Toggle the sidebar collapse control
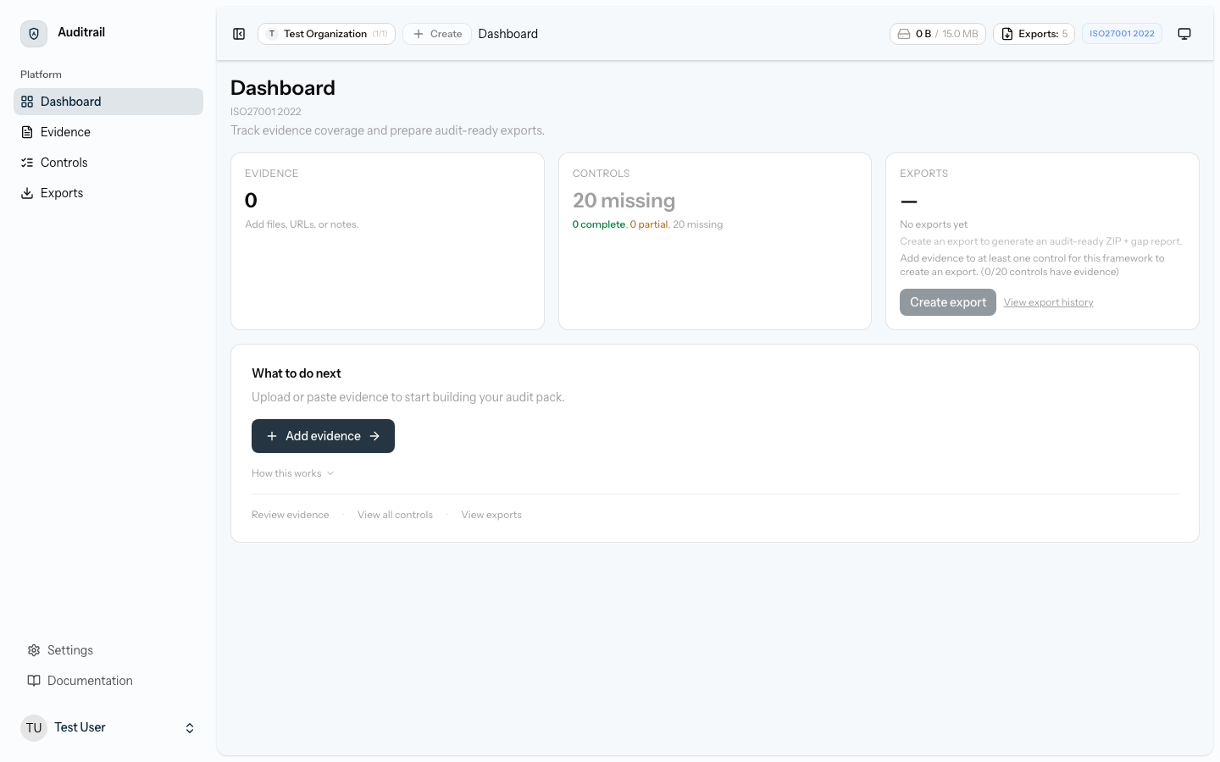Viewport: 1220px width, 762px height. pyautogui.click(x=239, y=33)
